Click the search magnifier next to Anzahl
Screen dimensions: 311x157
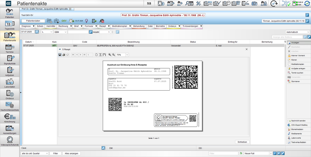pyautogui.click(x=91, y=32)
